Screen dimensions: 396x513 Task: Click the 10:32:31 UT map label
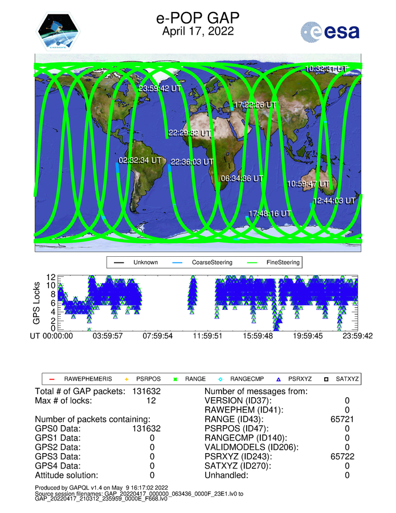pos(326,68)
